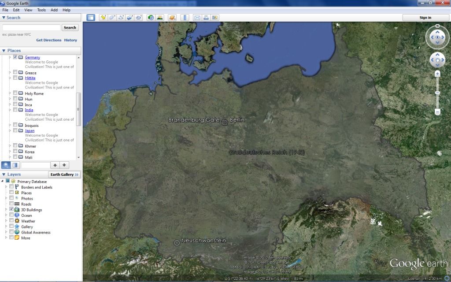
Task: Open the File menu
Action: (x=5, y=10)
